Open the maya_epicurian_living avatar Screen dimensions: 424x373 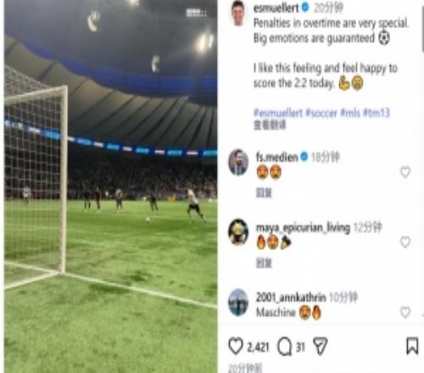click(238, 231)
